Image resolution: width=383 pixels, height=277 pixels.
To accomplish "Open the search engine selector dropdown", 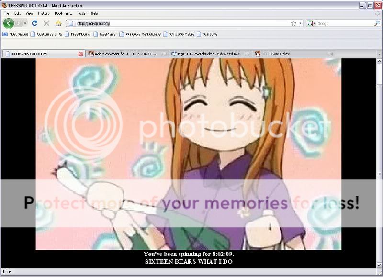I will click(315, 23).
